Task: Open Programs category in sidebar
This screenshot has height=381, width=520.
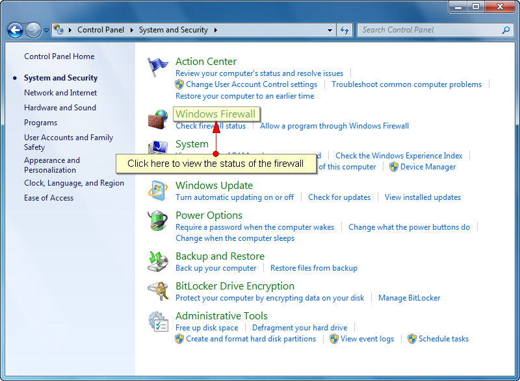Action: [40, 123]
